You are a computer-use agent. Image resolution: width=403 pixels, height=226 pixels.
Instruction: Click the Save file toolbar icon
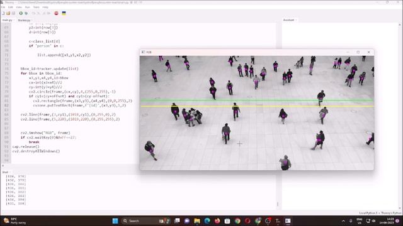(13, 13)
